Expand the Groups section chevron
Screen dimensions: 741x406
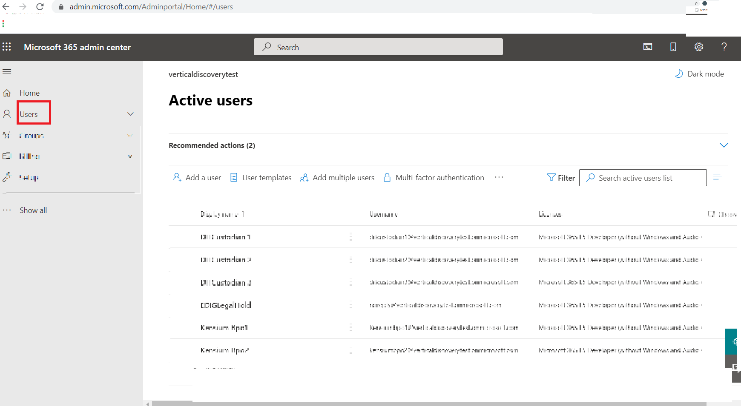(130, 135)
